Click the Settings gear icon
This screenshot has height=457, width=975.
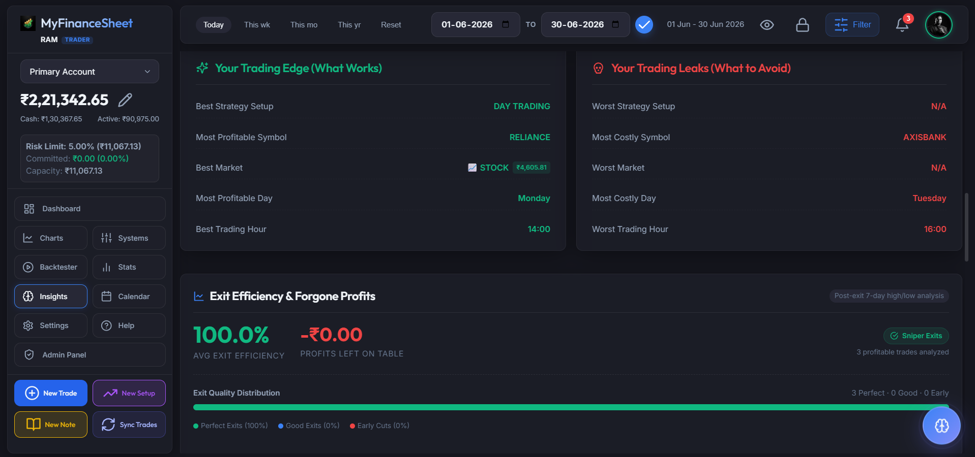click(28, 325)
